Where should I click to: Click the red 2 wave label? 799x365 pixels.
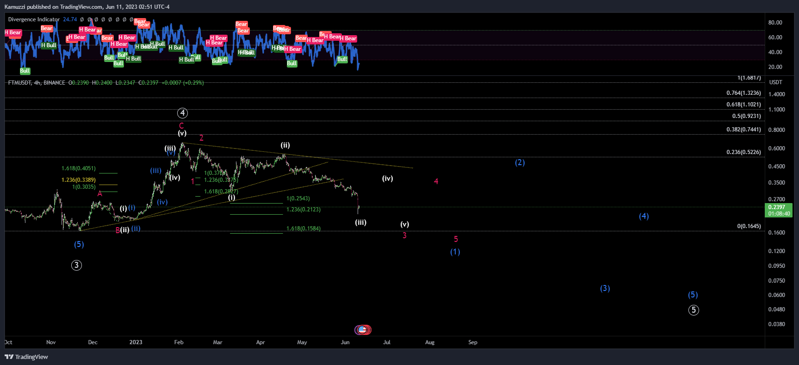pyautogui.click(x=201, y=138)
